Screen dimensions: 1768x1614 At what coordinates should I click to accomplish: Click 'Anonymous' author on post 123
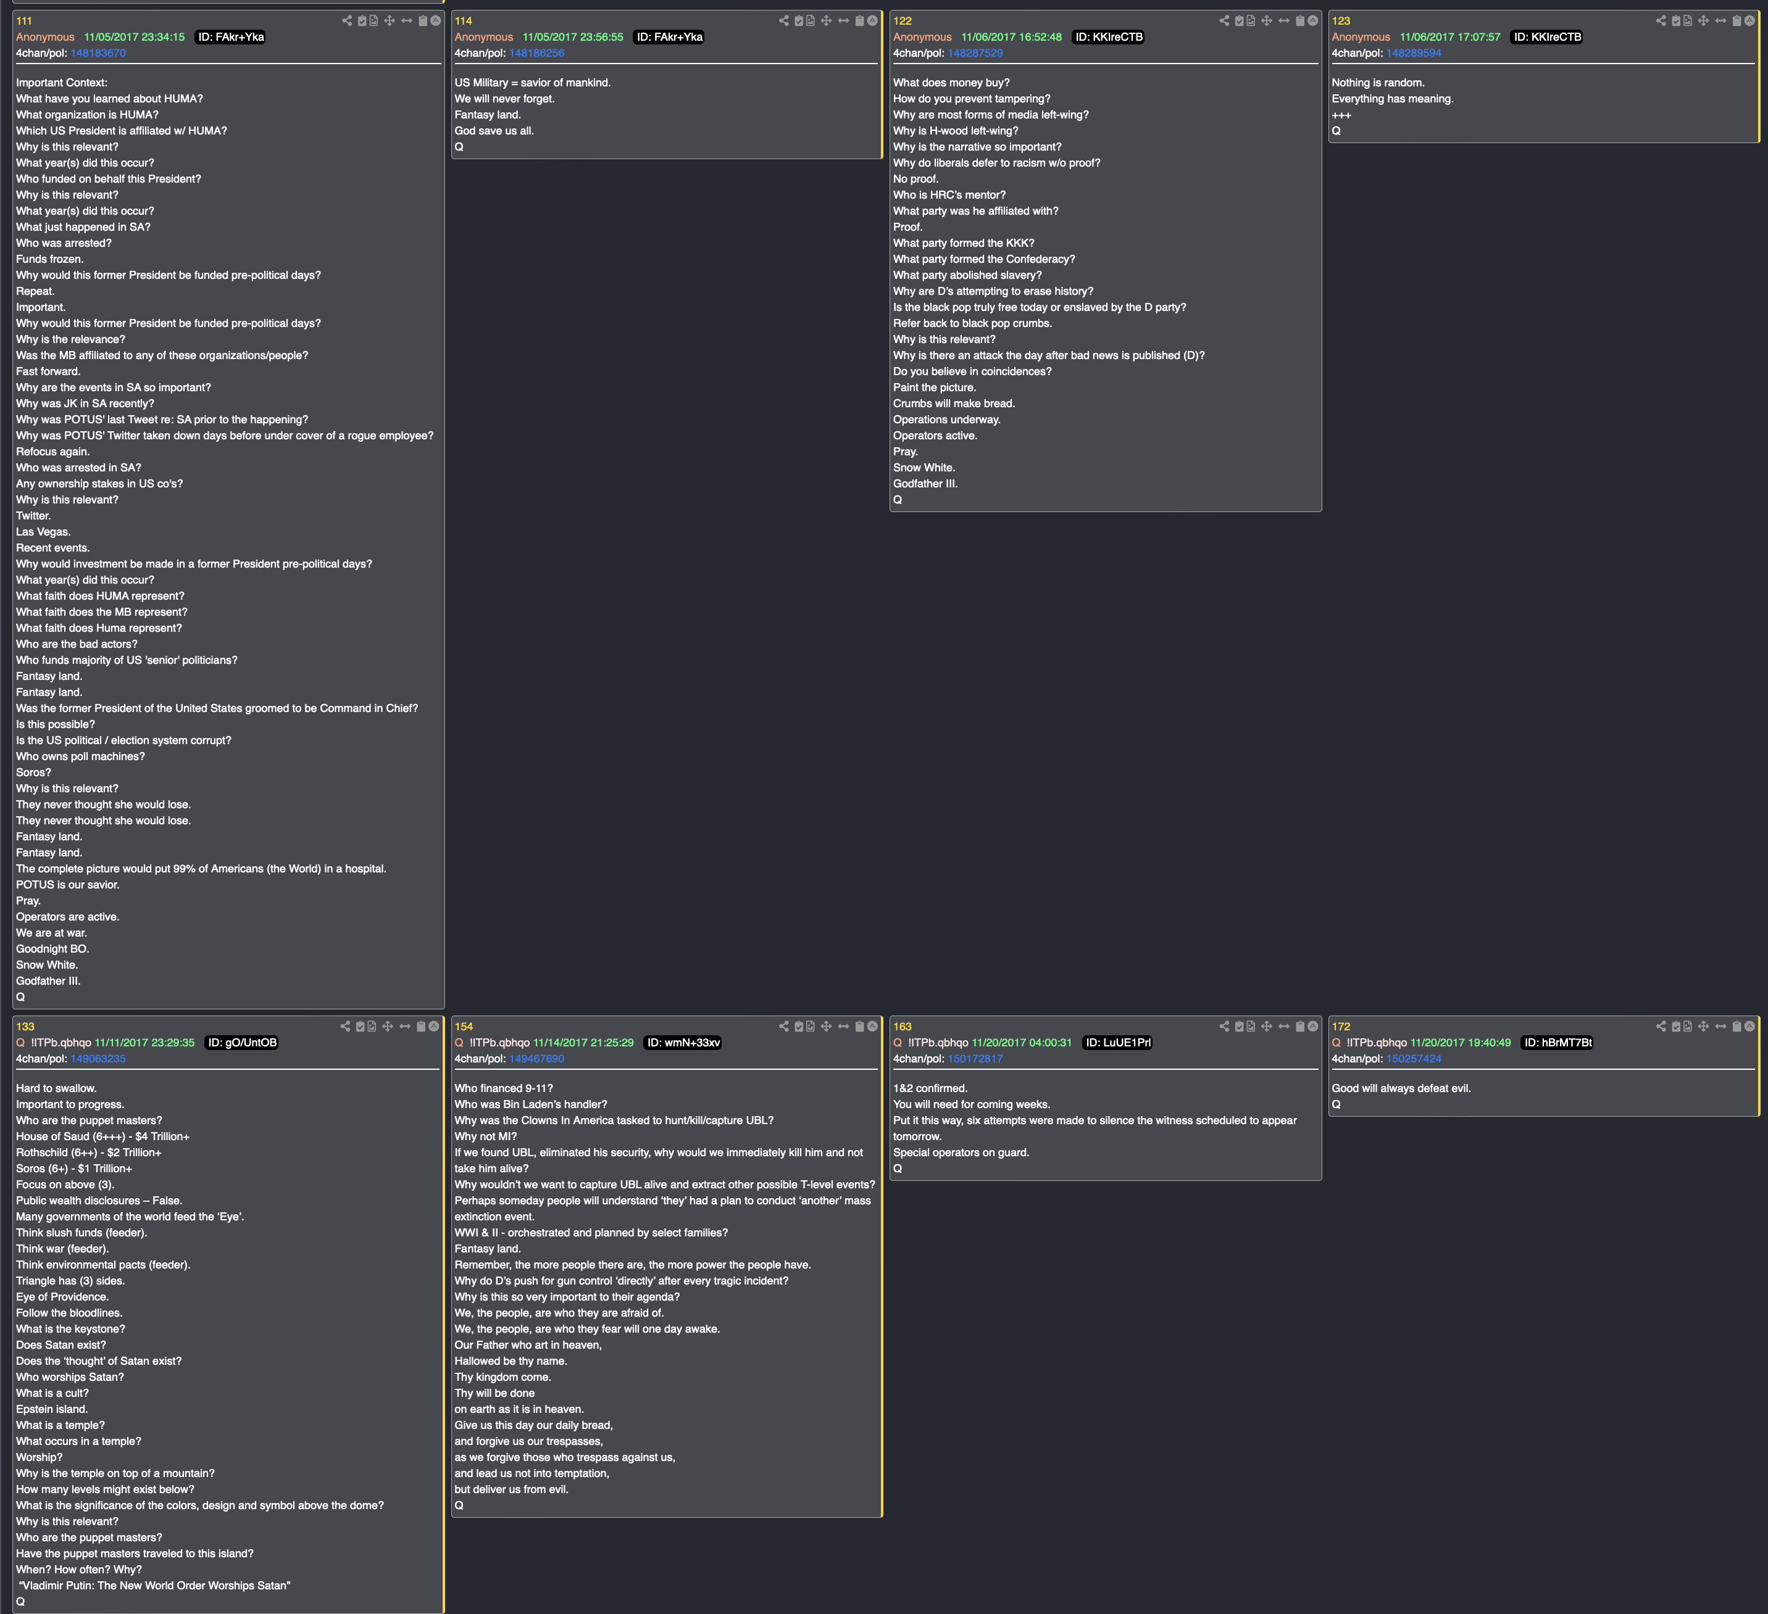[x=1361, y=37]
